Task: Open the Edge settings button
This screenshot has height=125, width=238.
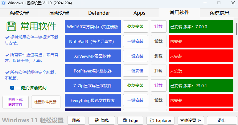Action: point(130,120)
